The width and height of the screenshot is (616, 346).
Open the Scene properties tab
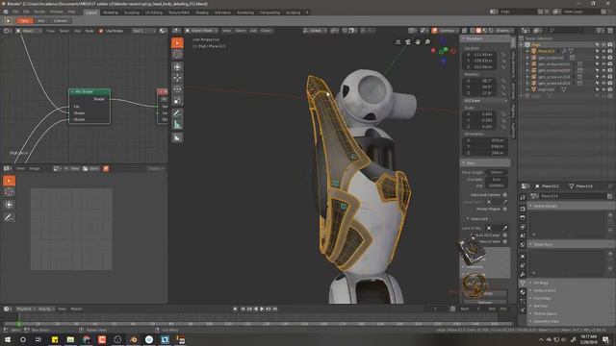[523, 235]
